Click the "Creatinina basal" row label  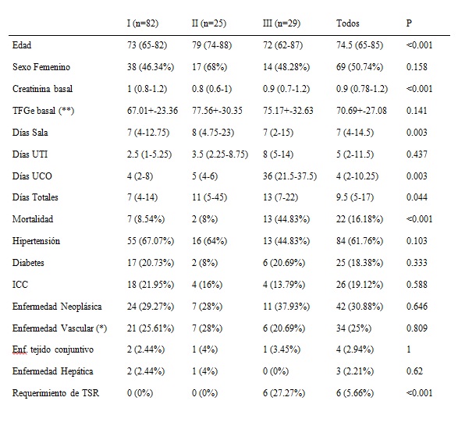point(42,89)
